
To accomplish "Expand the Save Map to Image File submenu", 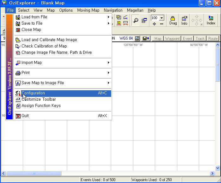I will click(108, 83).
